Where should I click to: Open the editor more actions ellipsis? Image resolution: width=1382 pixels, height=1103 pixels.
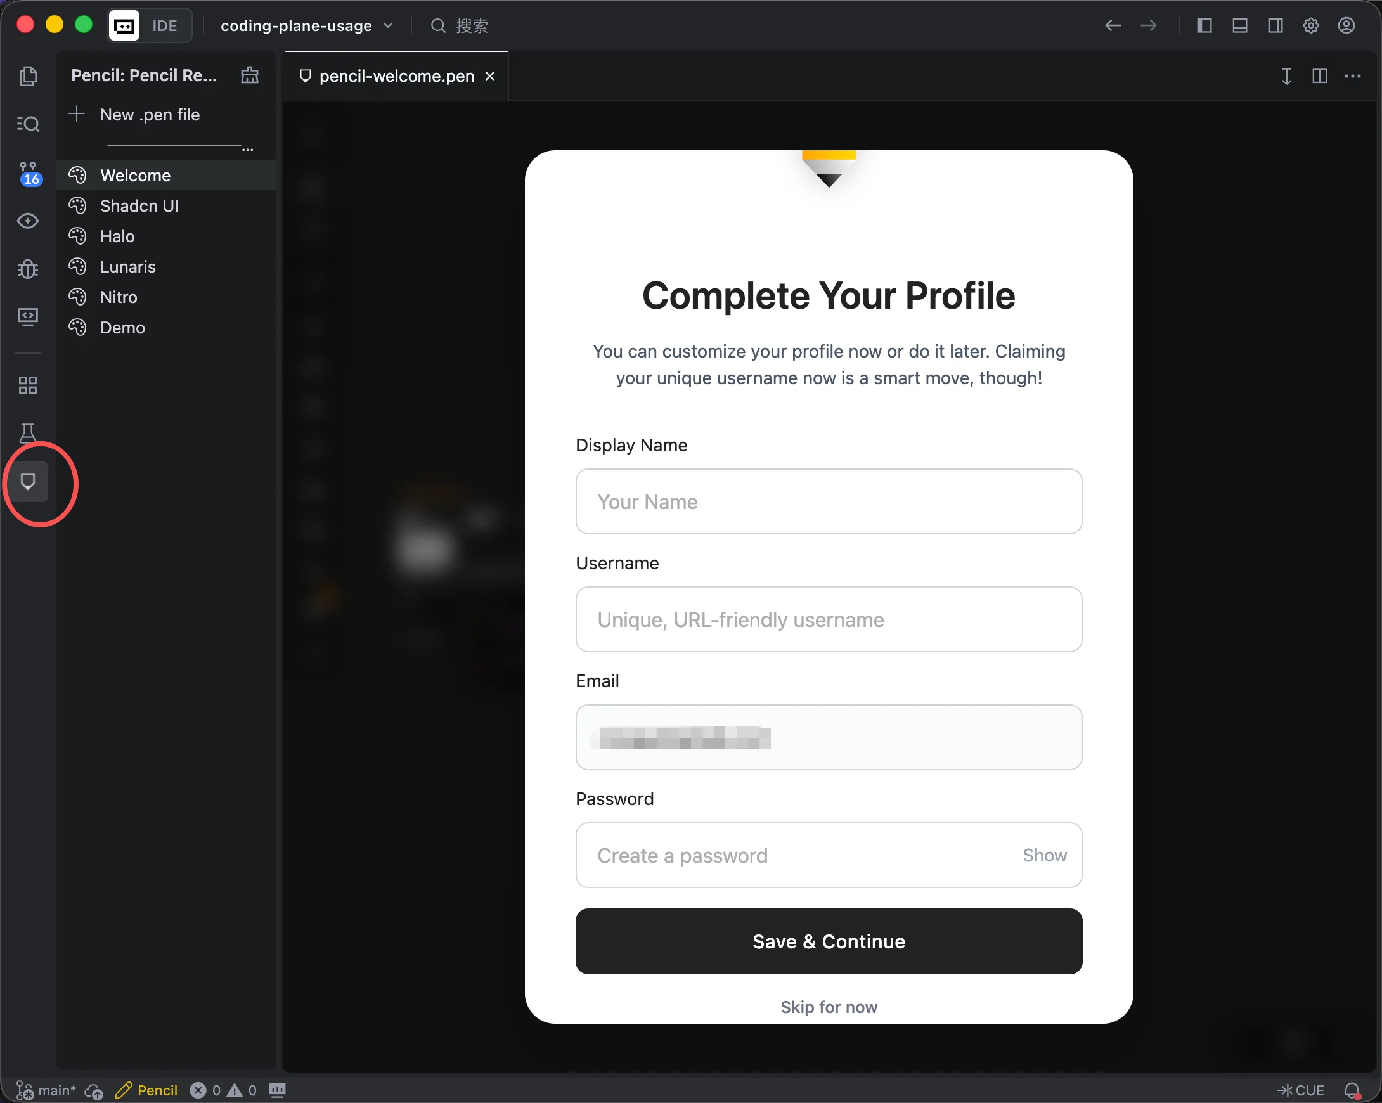(1353, 76)
